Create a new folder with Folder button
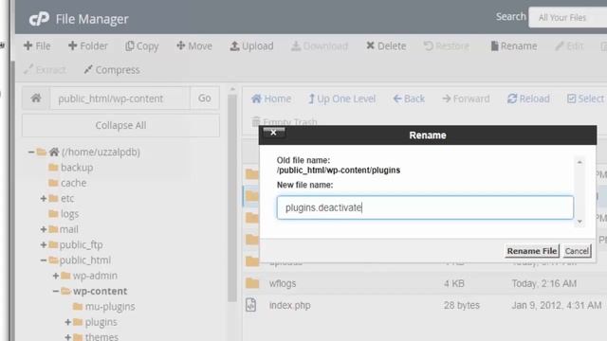The width and height of the screenshot is (607, 341). [88, 46]
